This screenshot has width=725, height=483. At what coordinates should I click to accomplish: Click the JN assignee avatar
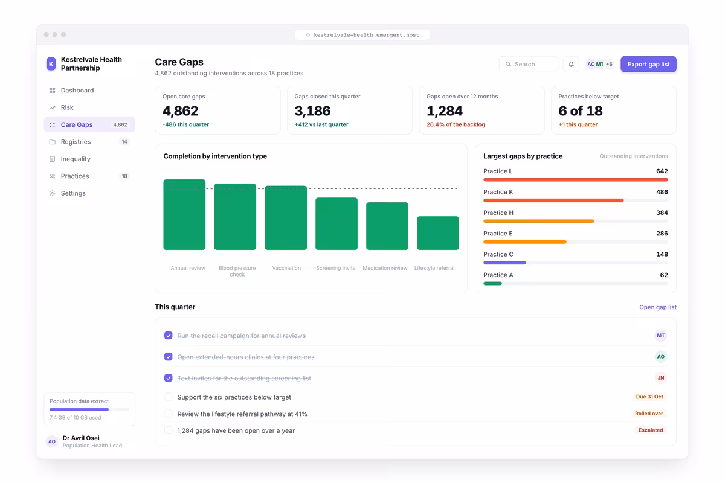coord(661,378)
